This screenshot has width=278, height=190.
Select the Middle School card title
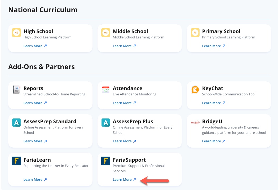pos(130,31)
